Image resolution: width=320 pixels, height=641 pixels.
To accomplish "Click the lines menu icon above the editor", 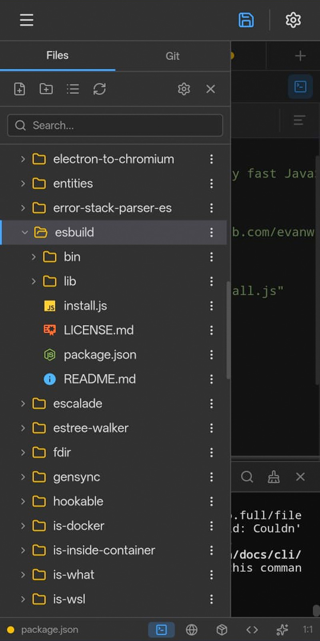I will 299,120.
